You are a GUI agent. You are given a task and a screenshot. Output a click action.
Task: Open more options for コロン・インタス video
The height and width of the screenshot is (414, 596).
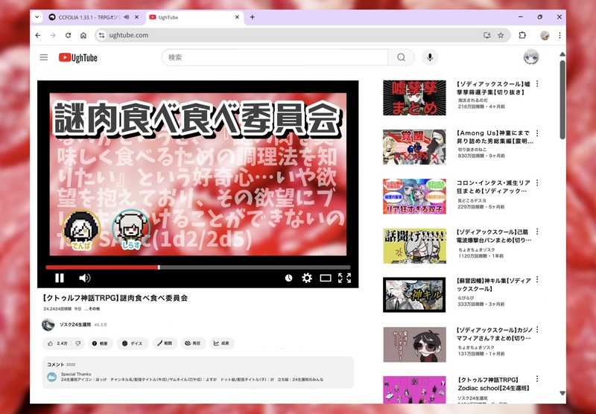tap(537, 182)
